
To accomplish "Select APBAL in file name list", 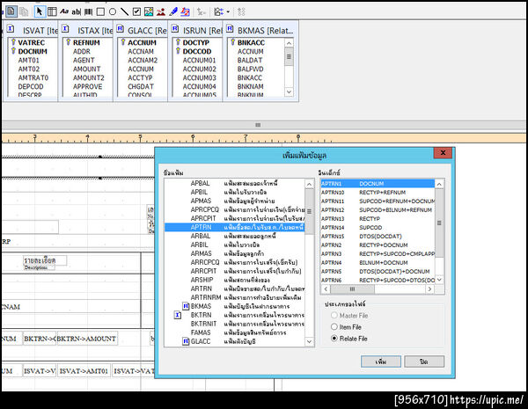I will (234, 184).
